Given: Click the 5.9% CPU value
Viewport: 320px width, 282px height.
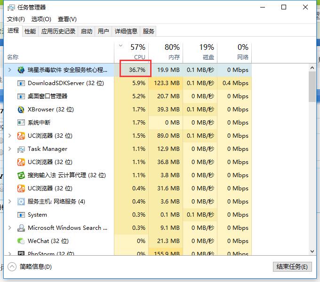Looking at the screenshot, I should coord(139,83).
